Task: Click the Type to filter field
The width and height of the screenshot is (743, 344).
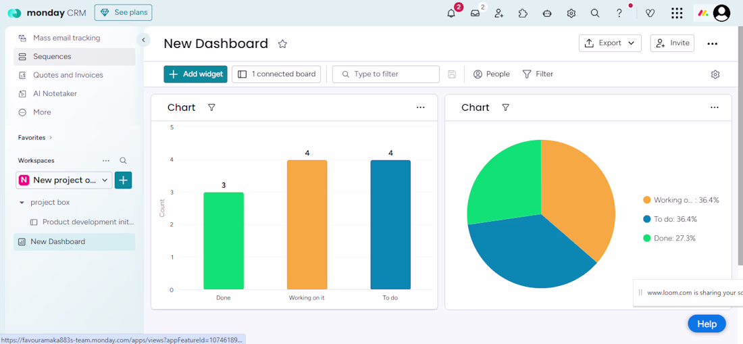Action: tap(386, 74)
